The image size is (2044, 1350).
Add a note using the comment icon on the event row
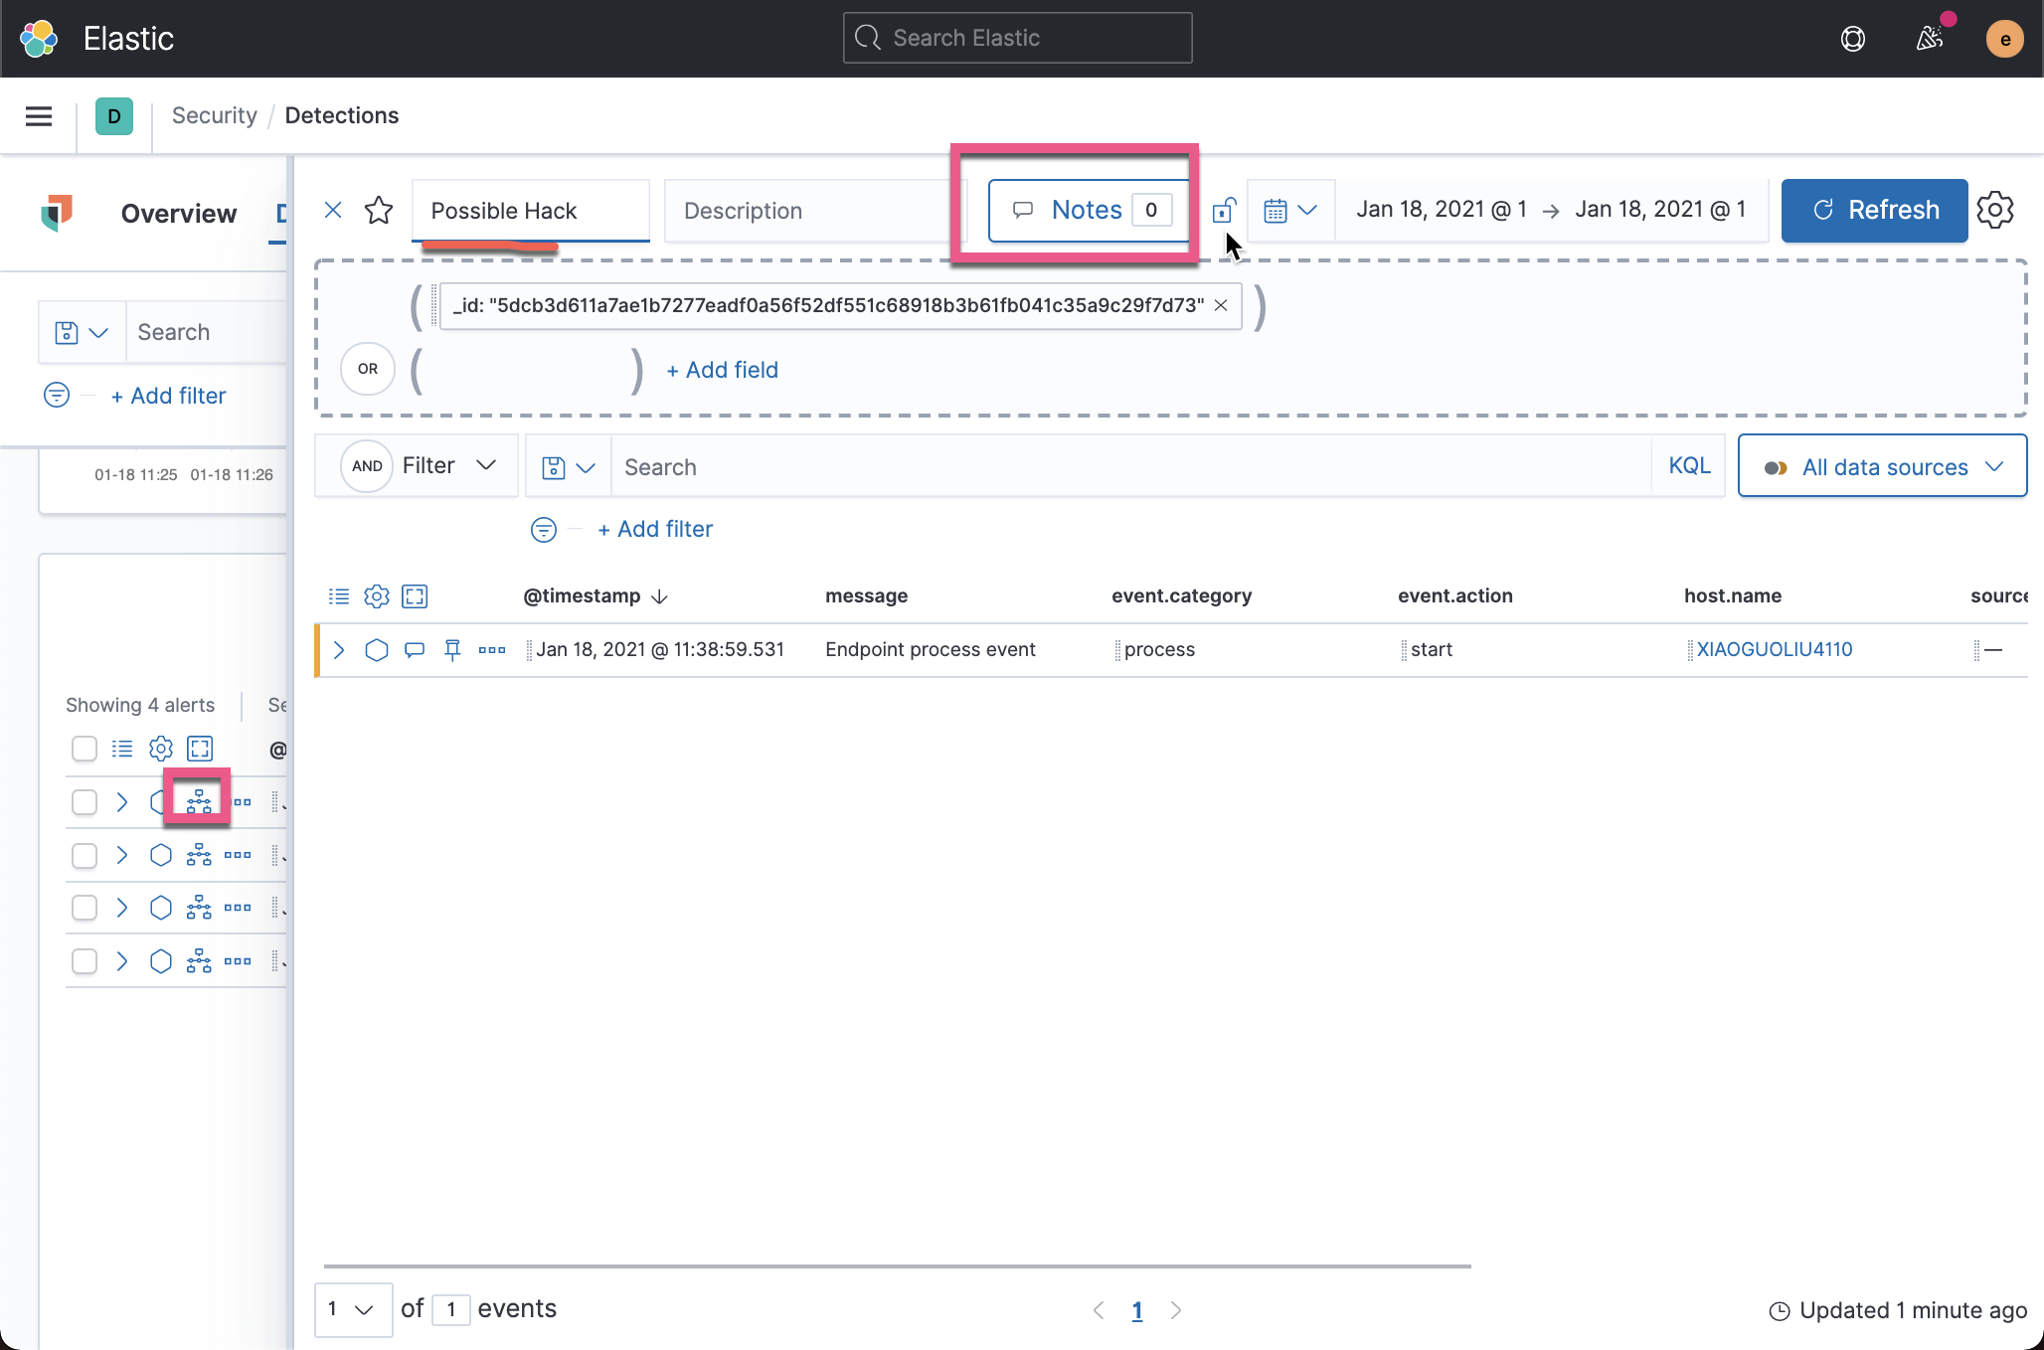415,649
